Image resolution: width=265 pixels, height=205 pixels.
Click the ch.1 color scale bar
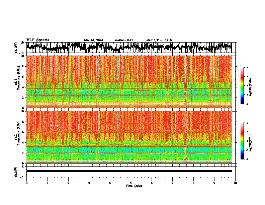[242, 86]
